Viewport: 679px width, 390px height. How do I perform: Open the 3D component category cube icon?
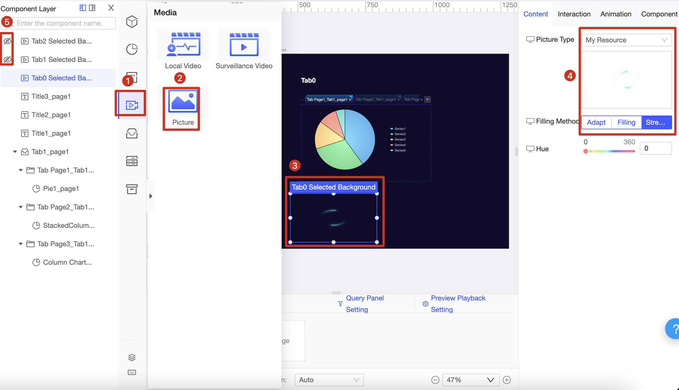pos(132,22)
